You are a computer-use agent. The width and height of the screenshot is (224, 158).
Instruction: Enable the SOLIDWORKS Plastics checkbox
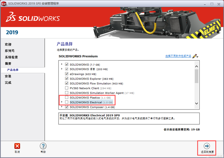coord(67,97)
